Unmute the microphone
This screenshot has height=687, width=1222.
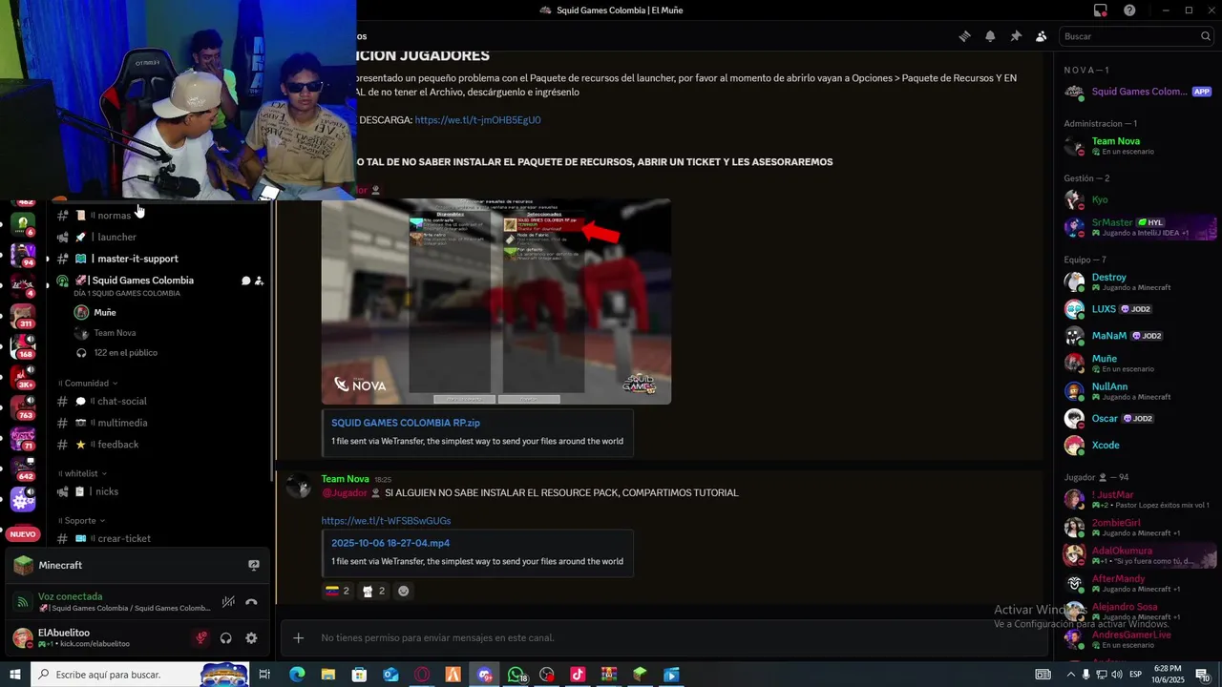click(x=201, y=638)
